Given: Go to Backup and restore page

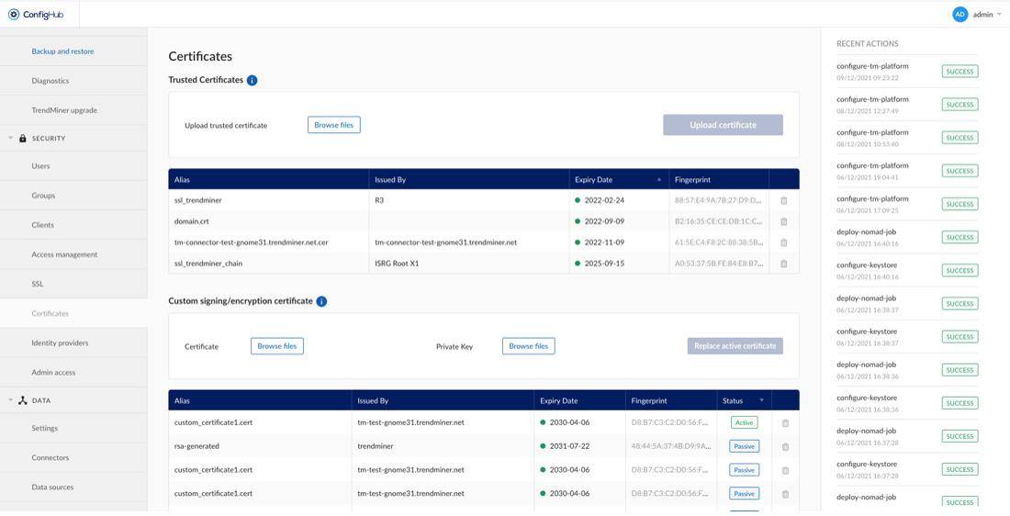Looking at the screenshot, I should pos(62,51).
